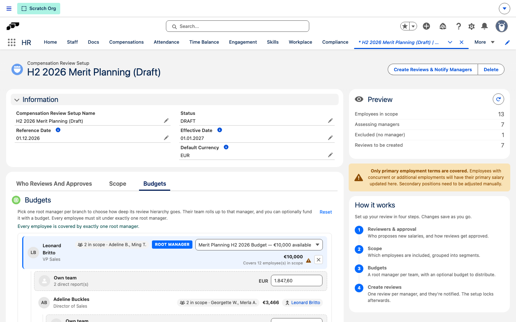516x322 pixels.
Task: Edit the Compensation Review Setup Name field
Action: (x=166, y=121)
